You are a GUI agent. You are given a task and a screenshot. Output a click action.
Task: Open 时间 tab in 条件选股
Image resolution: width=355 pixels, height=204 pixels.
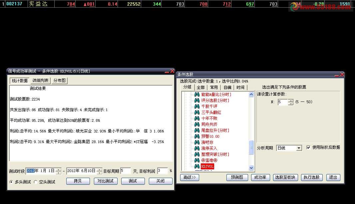[x=240, y=87]
